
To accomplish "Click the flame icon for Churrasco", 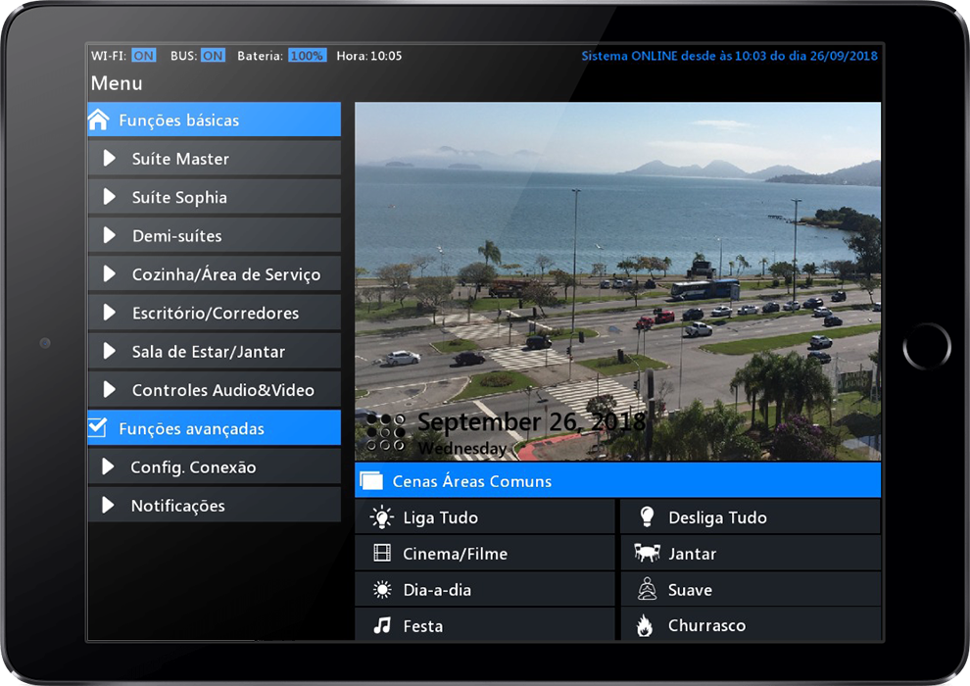I will point(645,625).
